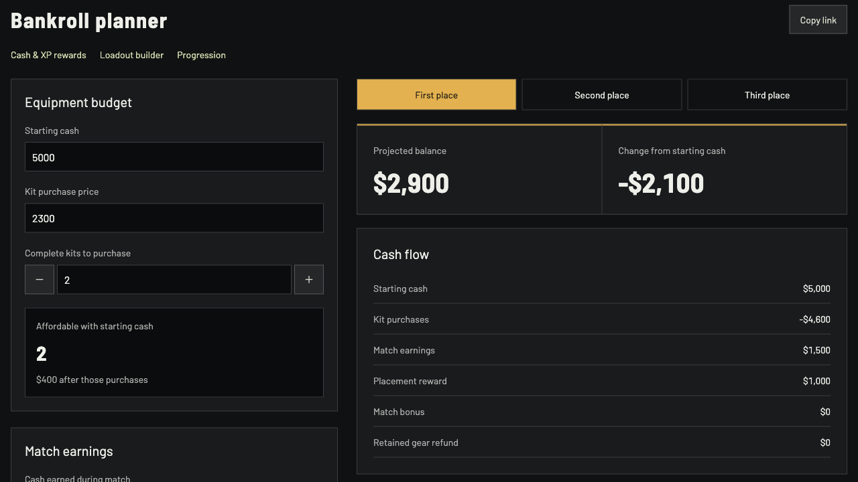Screen dimensions: 858x482
Task: Click the plus button for kit quantity
Action: (309, 280)
